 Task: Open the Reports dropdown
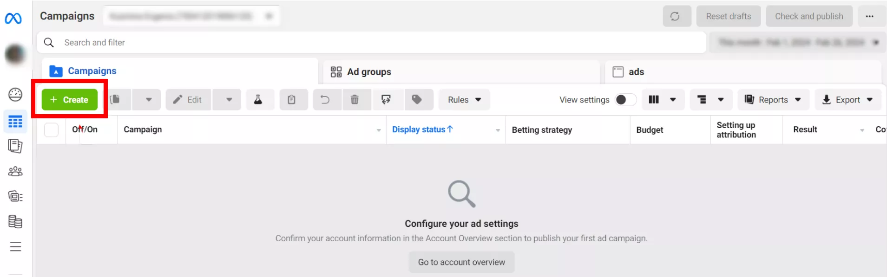773,100
